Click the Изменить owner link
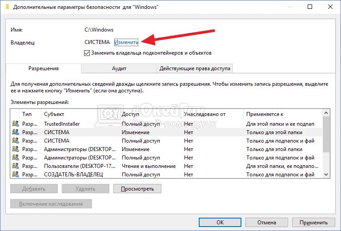Screen dimensions: 341x231 126,42
